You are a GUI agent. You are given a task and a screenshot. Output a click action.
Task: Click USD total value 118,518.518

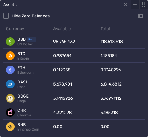coord(112,42)
